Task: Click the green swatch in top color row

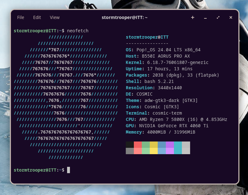Action: [146, 144]
